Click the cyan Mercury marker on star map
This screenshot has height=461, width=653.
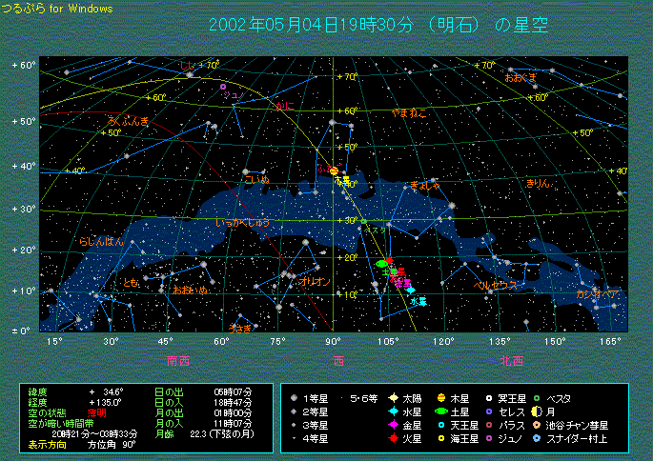411,290
